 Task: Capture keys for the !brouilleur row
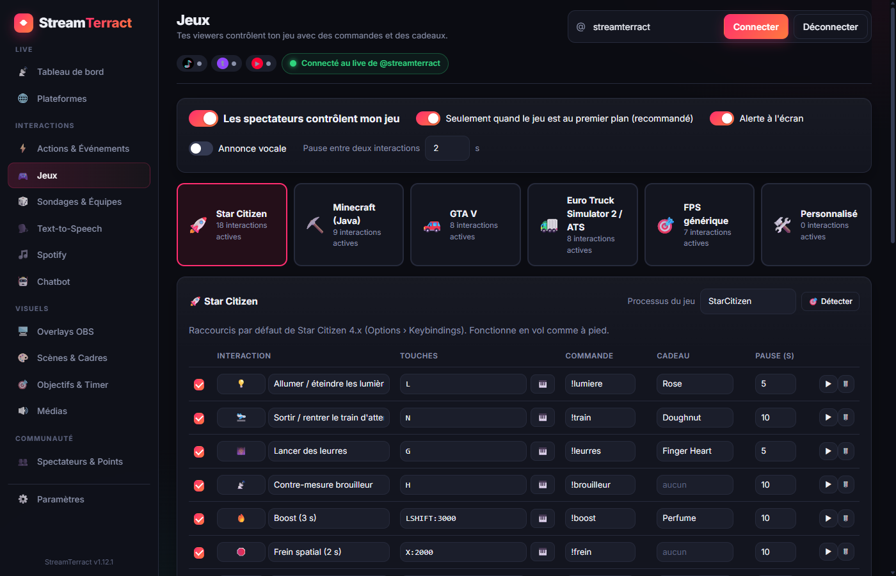543,484
